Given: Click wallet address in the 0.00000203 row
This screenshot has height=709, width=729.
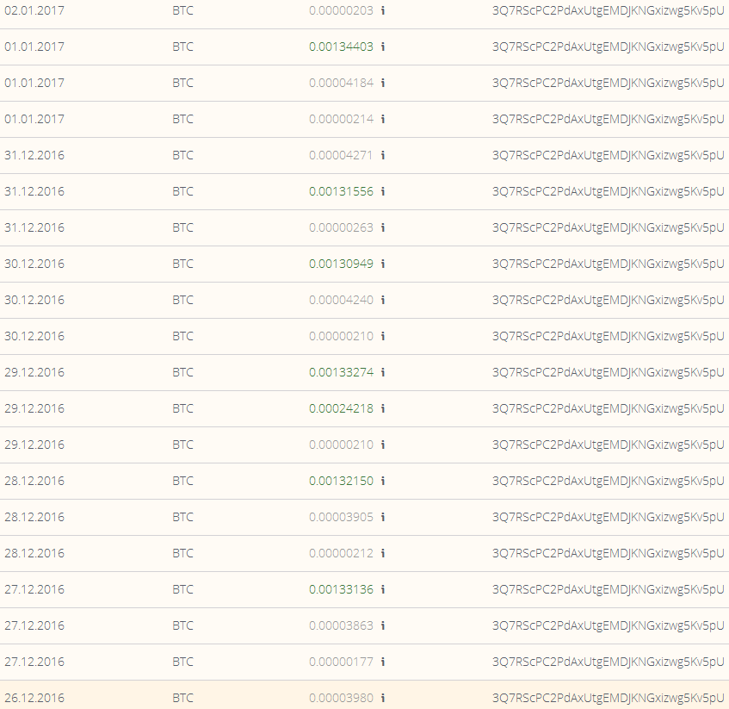Looking at the screenshot, I should point(609,10).
